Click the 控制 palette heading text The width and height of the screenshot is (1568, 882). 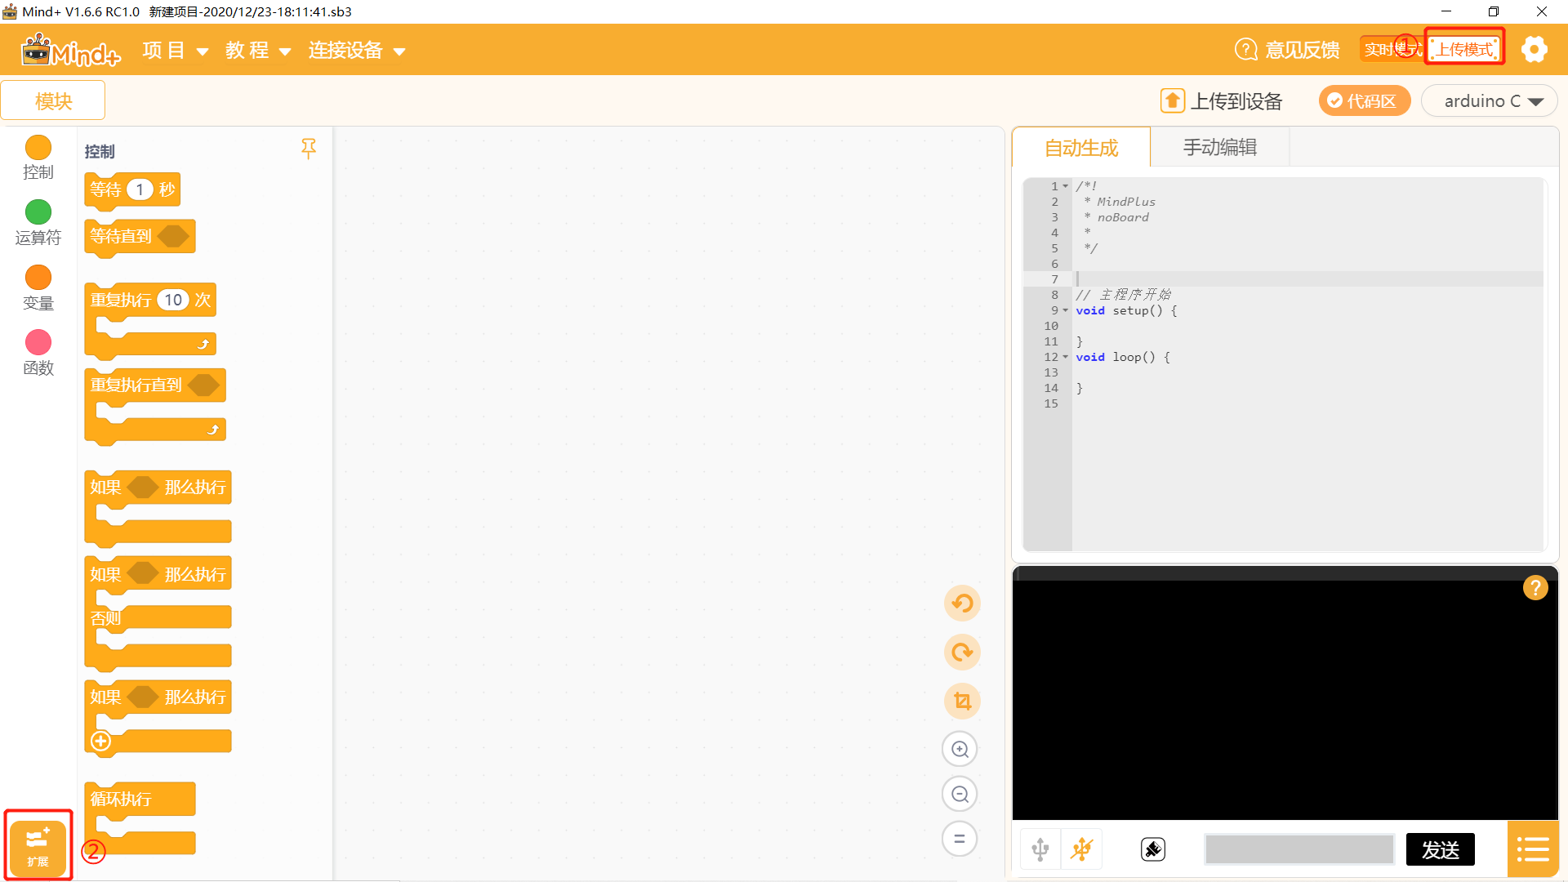100,152
